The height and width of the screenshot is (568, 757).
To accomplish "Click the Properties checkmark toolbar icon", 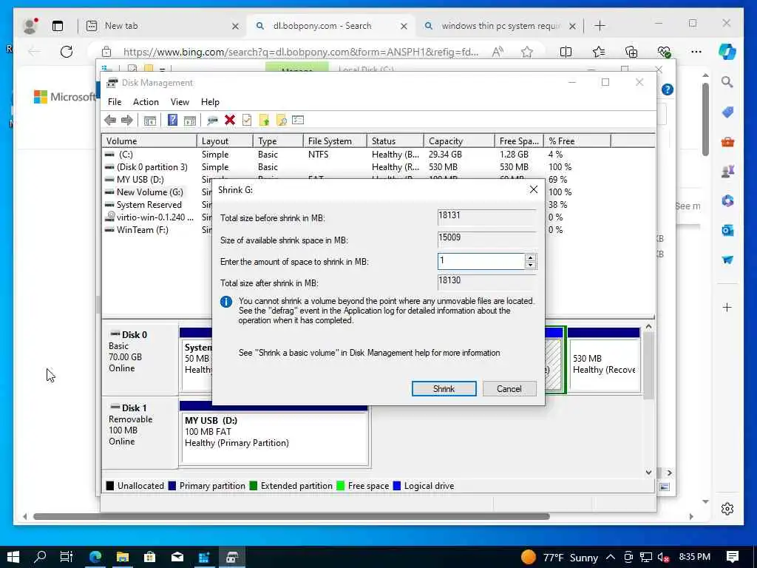I will pyautogui.click(x=247, y=121).
